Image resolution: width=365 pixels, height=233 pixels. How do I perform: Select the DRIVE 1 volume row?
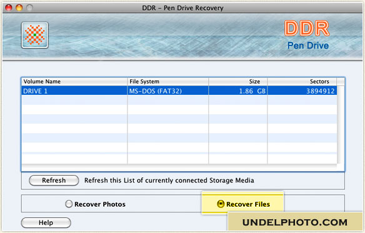click(179, 91)
